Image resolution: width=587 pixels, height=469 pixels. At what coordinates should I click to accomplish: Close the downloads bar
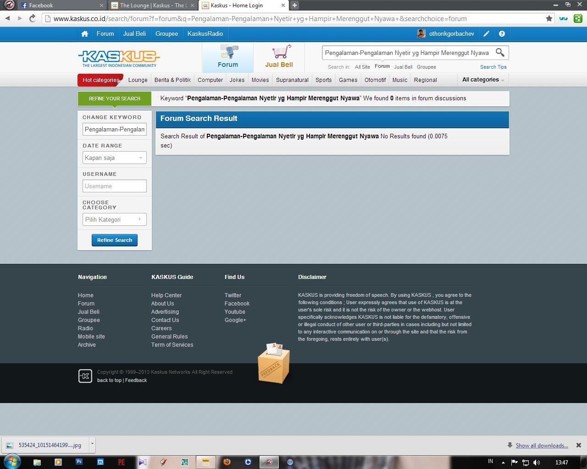pos(579,445)
